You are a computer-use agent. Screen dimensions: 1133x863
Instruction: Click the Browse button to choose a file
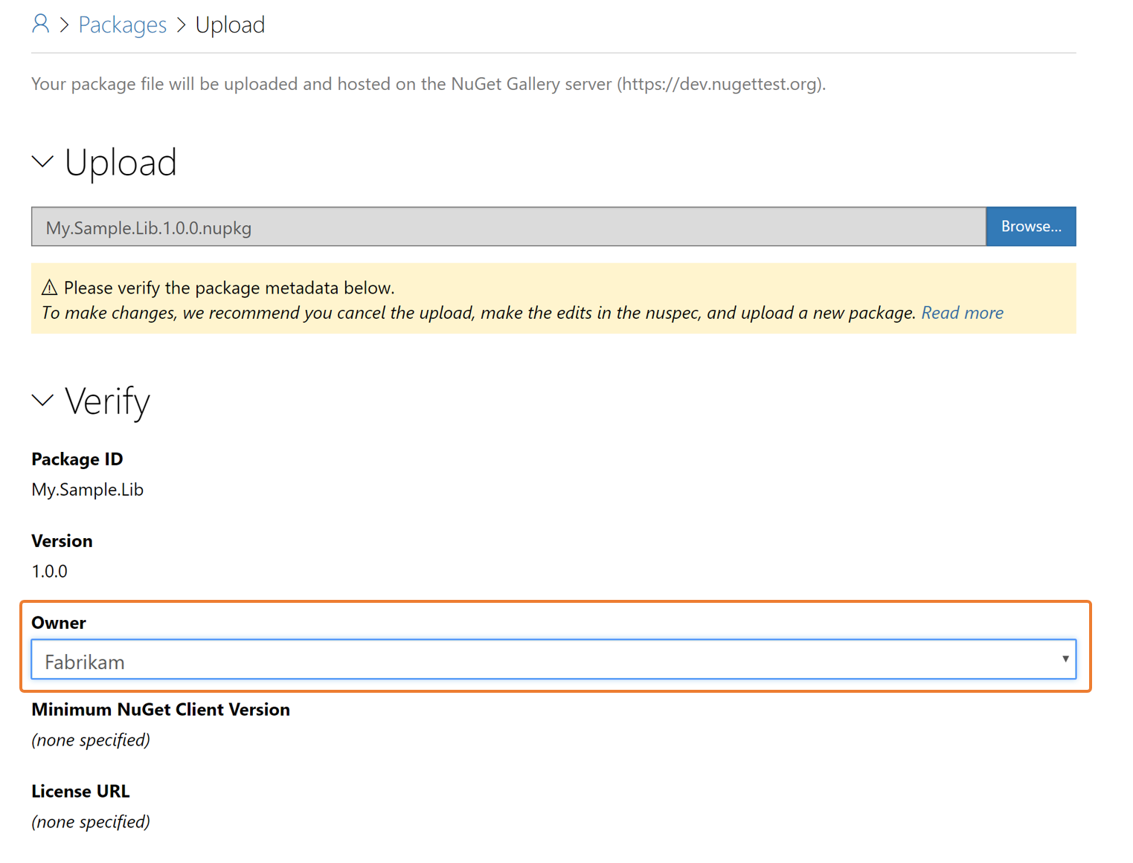click(x=1031, y=226)
